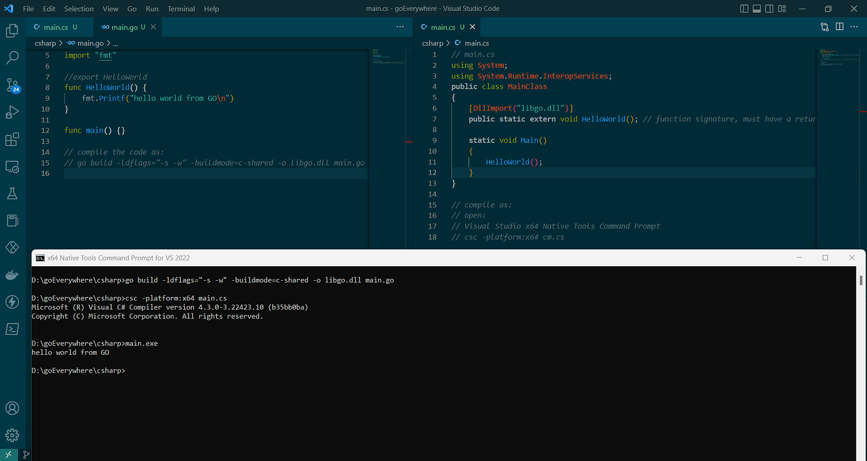Open Source Control showing 24 pending changes

(x=13, y=85)
